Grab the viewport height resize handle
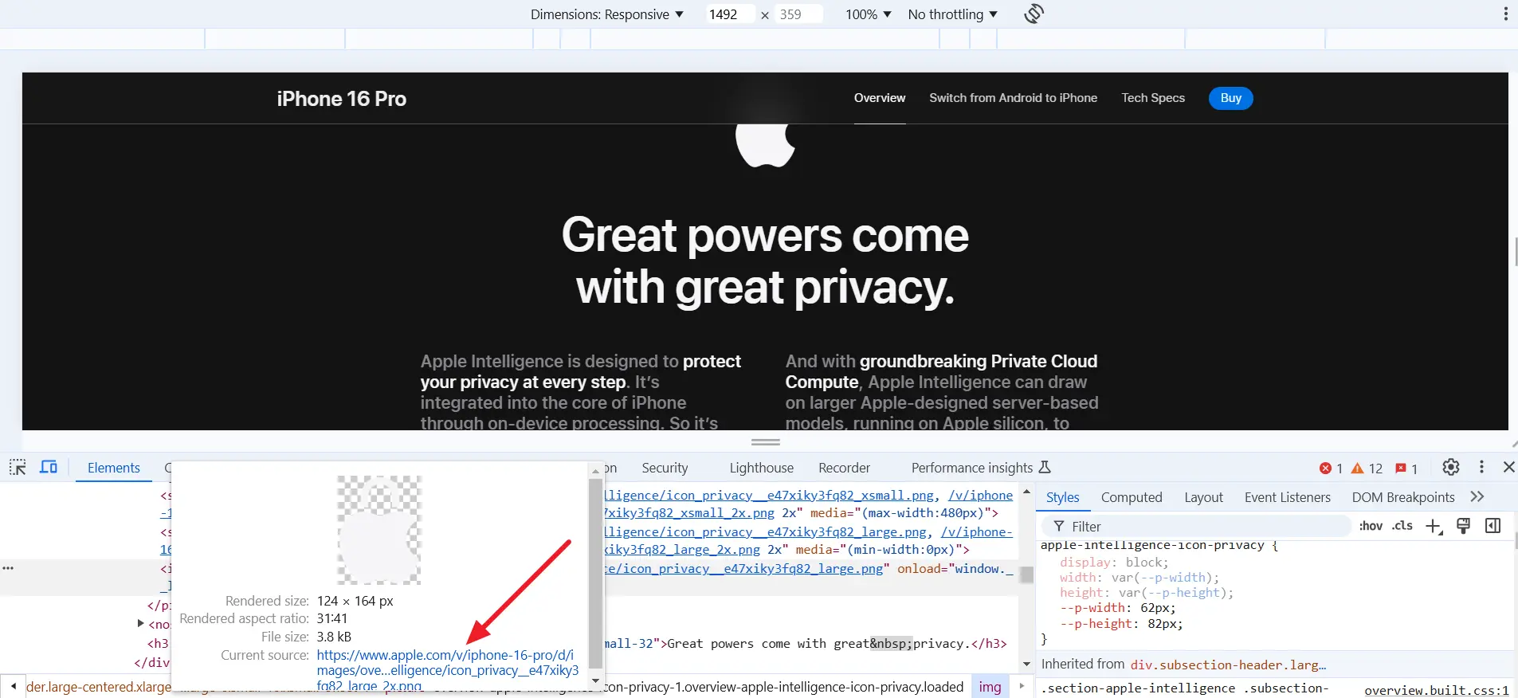 pos(765,441)
